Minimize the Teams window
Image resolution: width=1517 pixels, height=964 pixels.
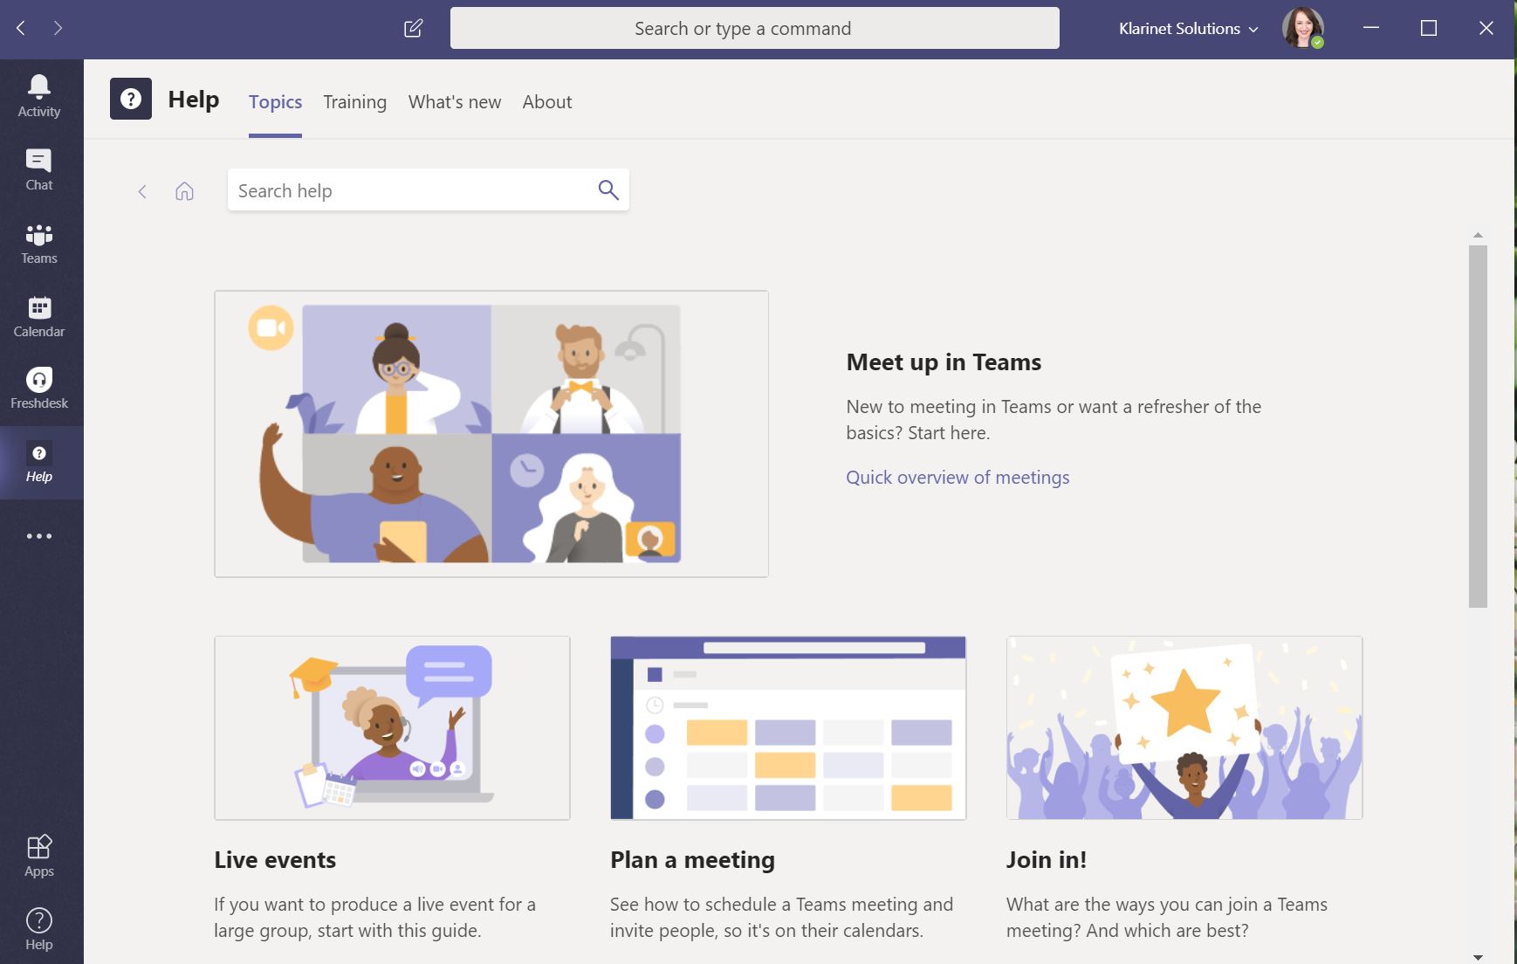[1371, 28]
